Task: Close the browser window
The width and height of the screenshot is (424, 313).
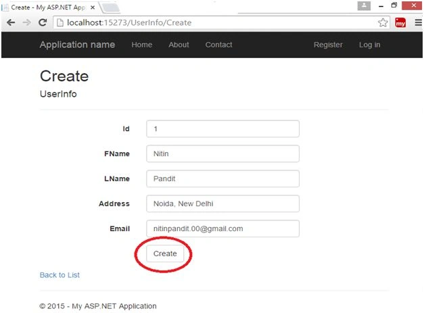Action: 413,5
